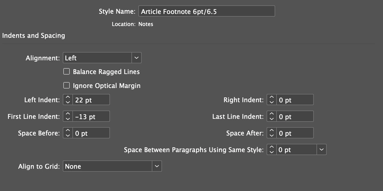Open the Align to Grid dropdown
The height and width of the screenshot is (191, 383).
pyautogui.click(x=157, y=166)
